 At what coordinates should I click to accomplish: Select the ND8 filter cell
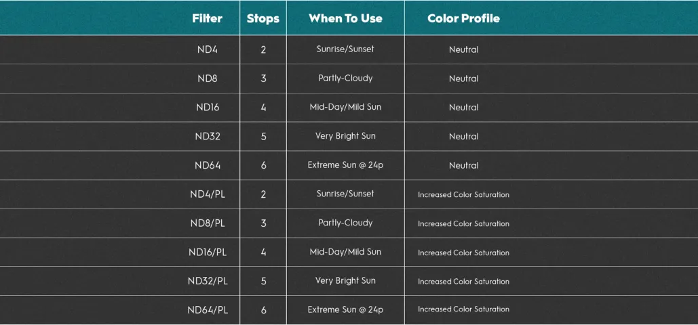(x=208, y=79)
